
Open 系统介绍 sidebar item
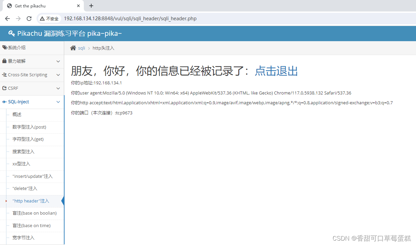coord(32,48)
